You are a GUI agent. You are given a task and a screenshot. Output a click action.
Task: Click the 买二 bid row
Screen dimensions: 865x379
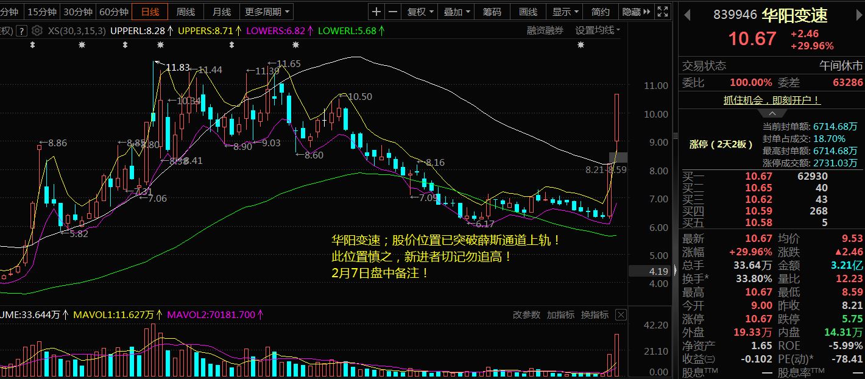click(x=771, y=188)
